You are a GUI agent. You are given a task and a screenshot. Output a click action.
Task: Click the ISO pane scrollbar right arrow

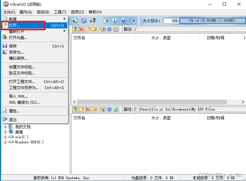click(243, 102)
